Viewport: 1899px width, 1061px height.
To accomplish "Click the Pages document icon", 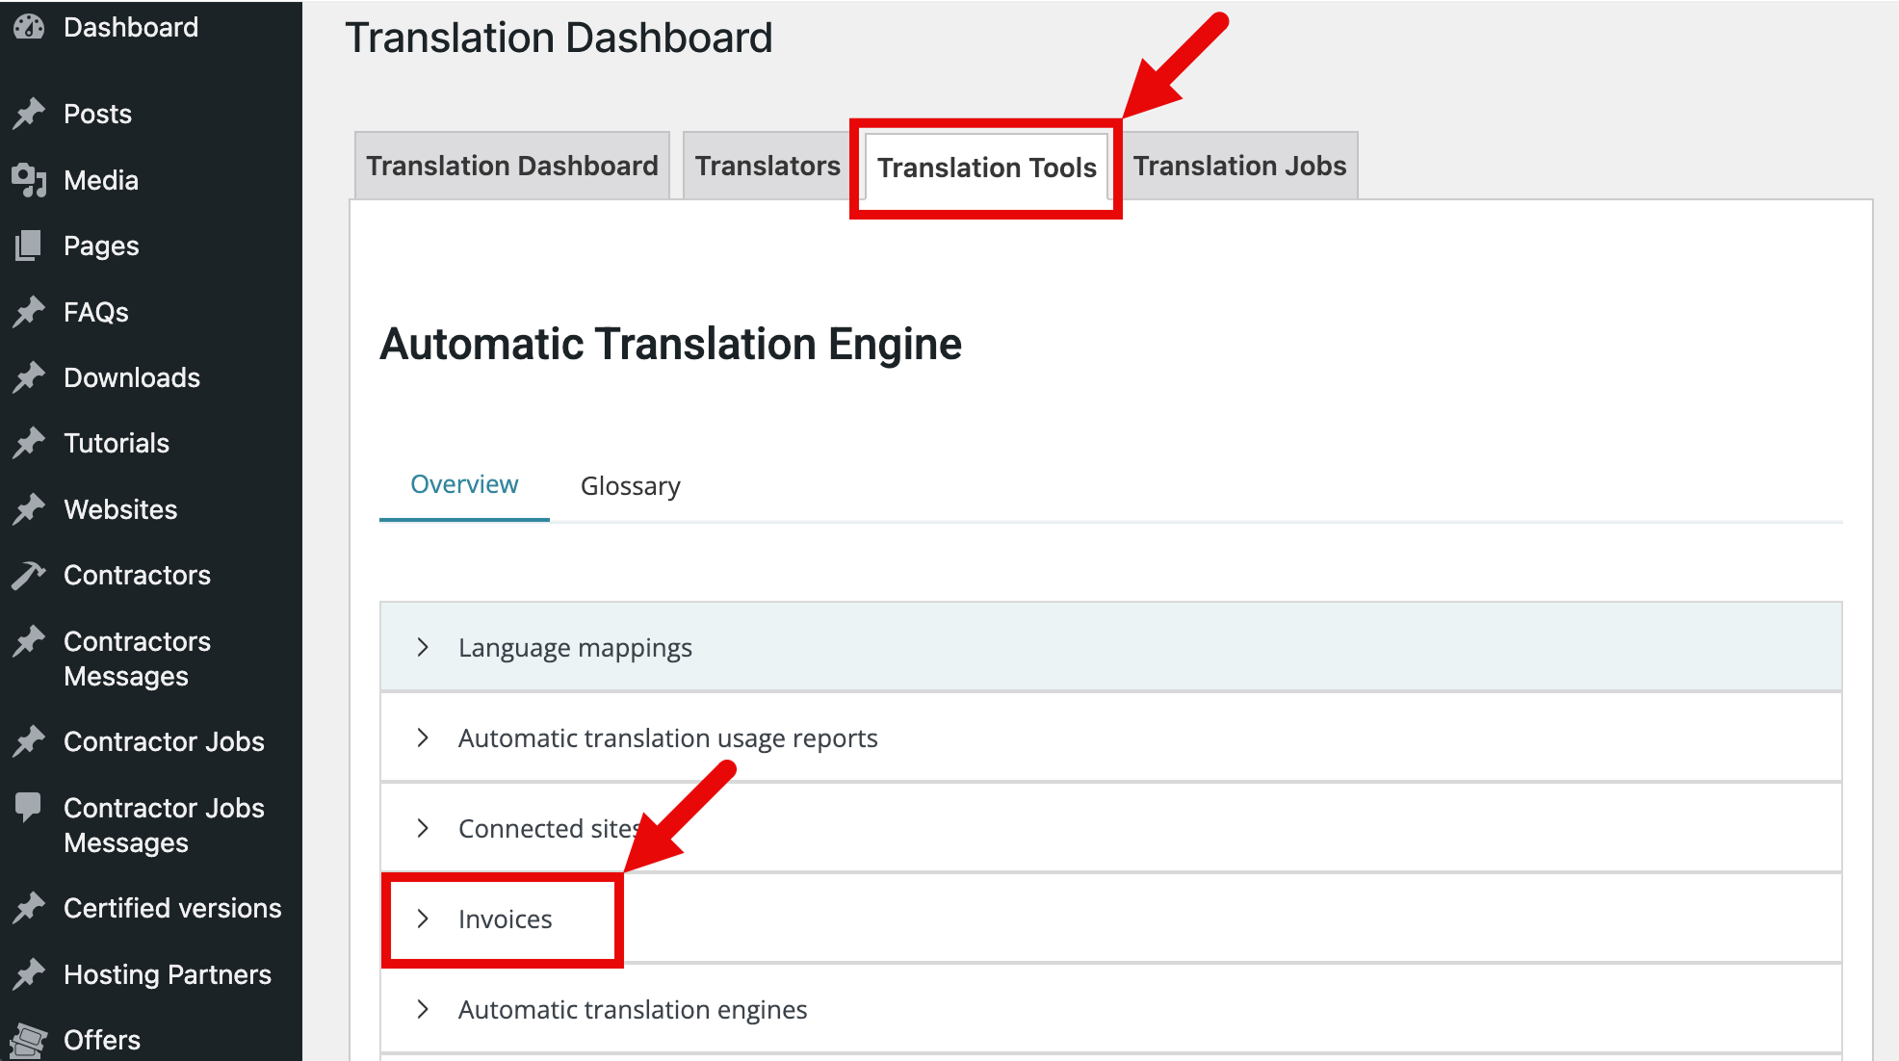I will [29, 246].
